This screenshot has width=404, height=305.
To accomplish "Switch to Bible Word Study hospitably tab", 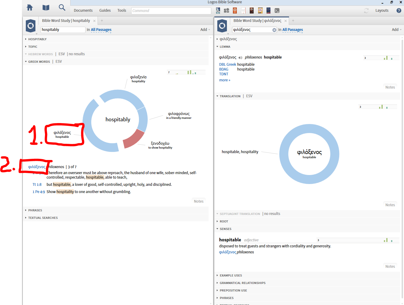I will [66, 21].
